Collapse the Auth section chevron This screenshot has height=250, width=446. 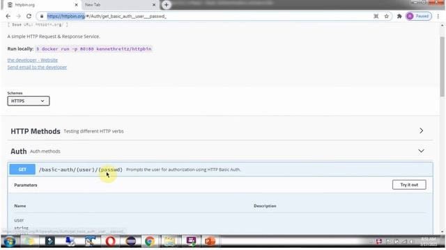(x=421, y=151)
